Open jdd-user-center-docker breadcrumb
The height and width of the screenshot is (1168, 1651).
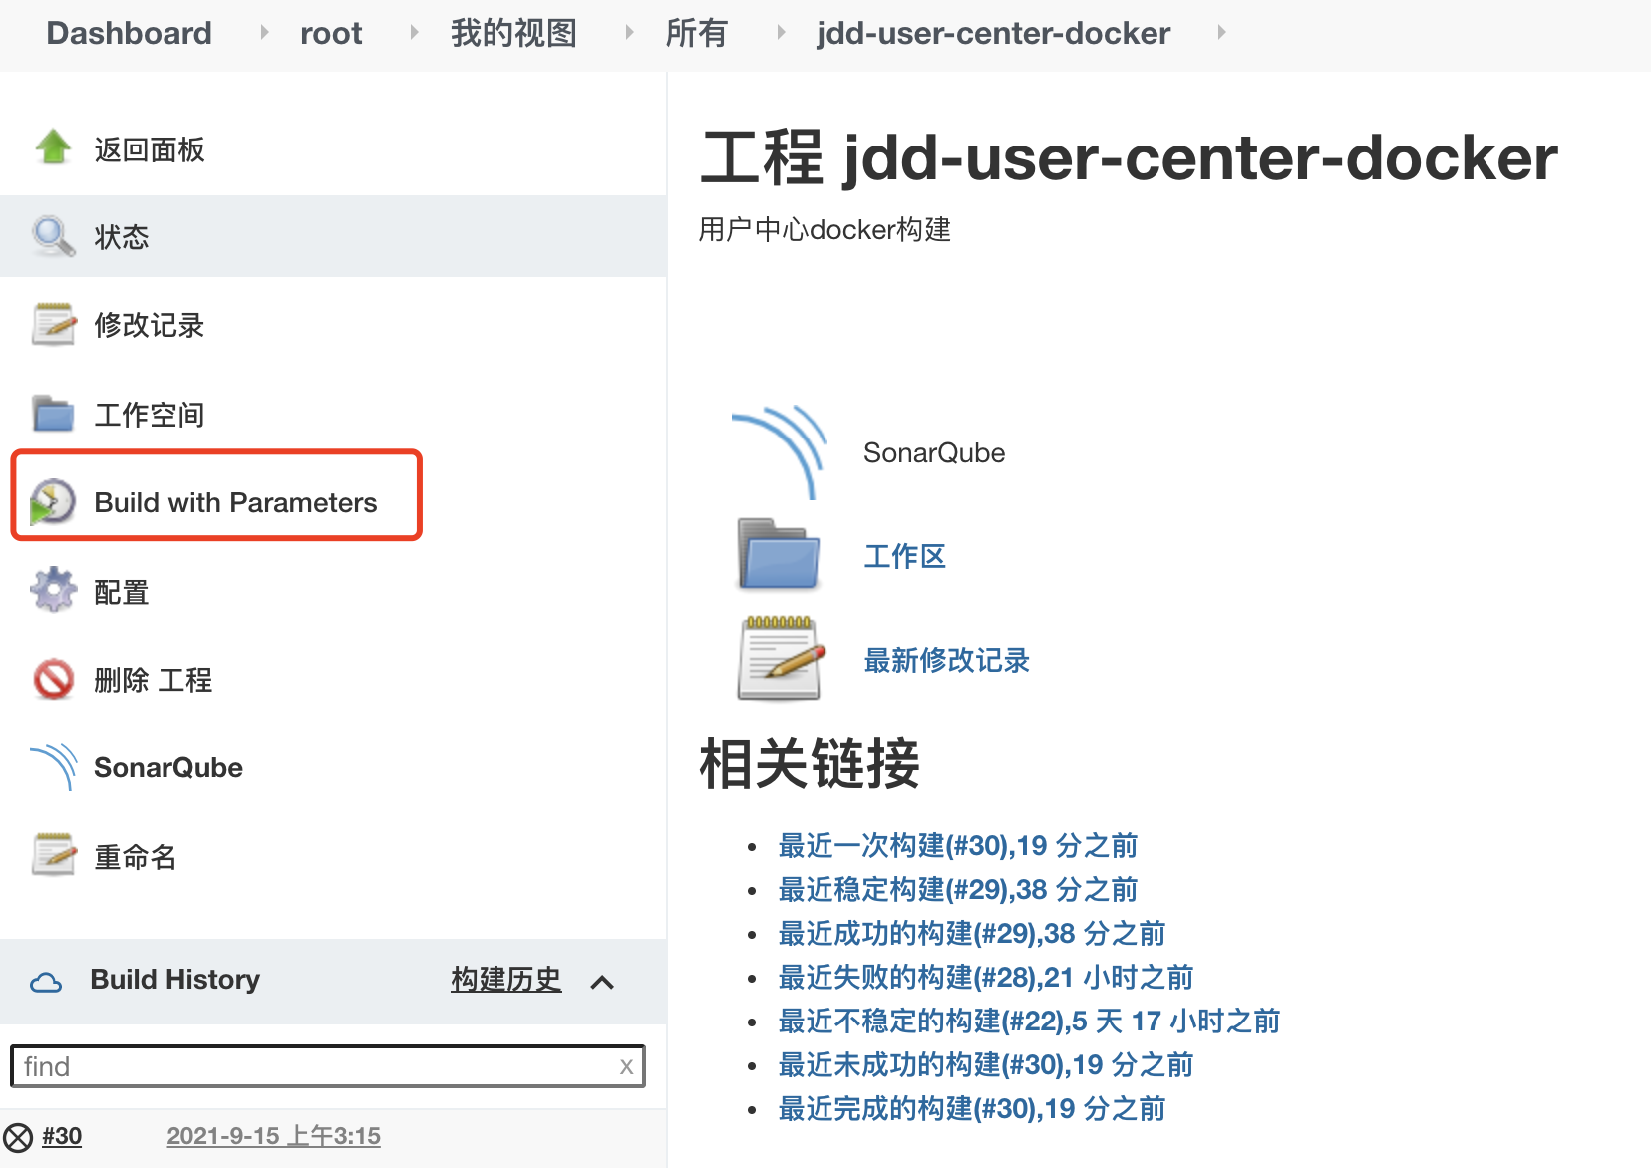pos(993,33)
